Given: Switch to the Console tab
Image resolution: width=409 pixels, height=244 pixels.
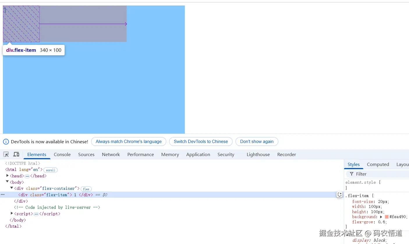Looking at the screenshot, I should [x=62, y=154].
